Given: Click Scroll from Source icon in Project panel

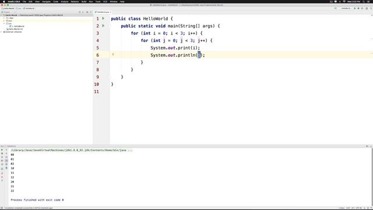Looking at the screenshot, I should point(79,12).
